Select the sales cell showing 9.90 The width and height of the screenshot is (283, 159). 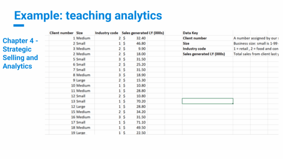point(134,49)
